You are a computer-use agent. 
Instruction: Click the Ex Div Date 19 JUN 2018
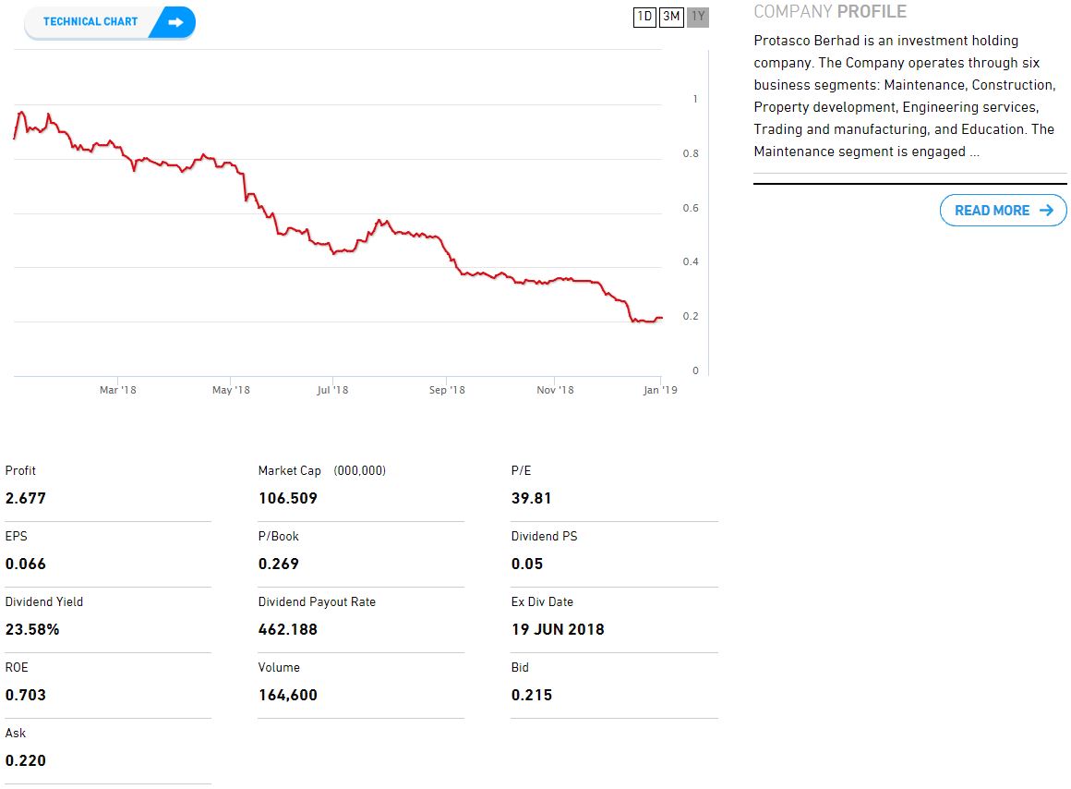click(558, 630)
